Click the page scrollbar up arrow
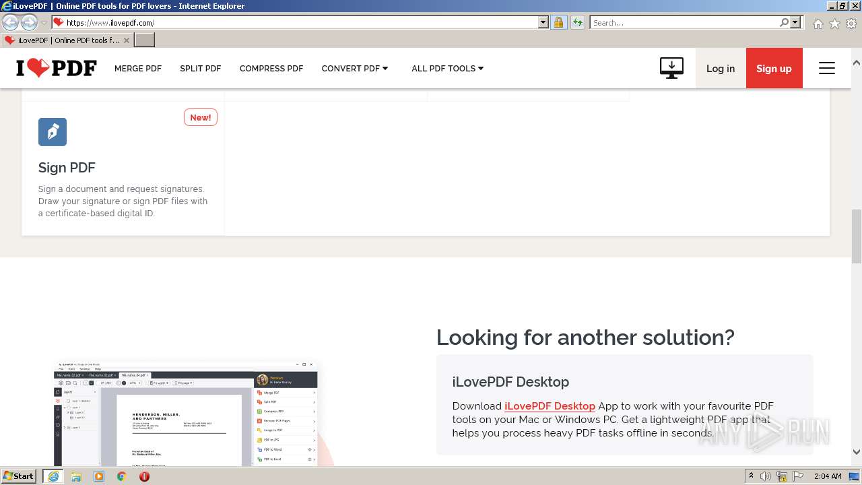 pos(857,63)
